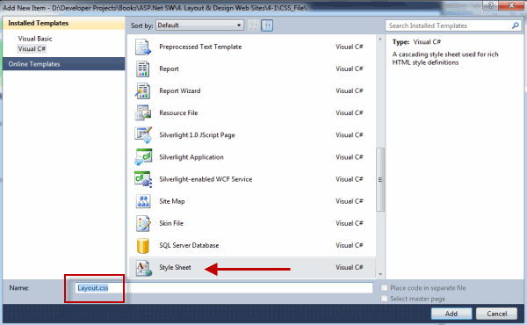Screen dimensions: 527x325
Task: Select Installed Templates section header
Action: [x=64, y=23]
